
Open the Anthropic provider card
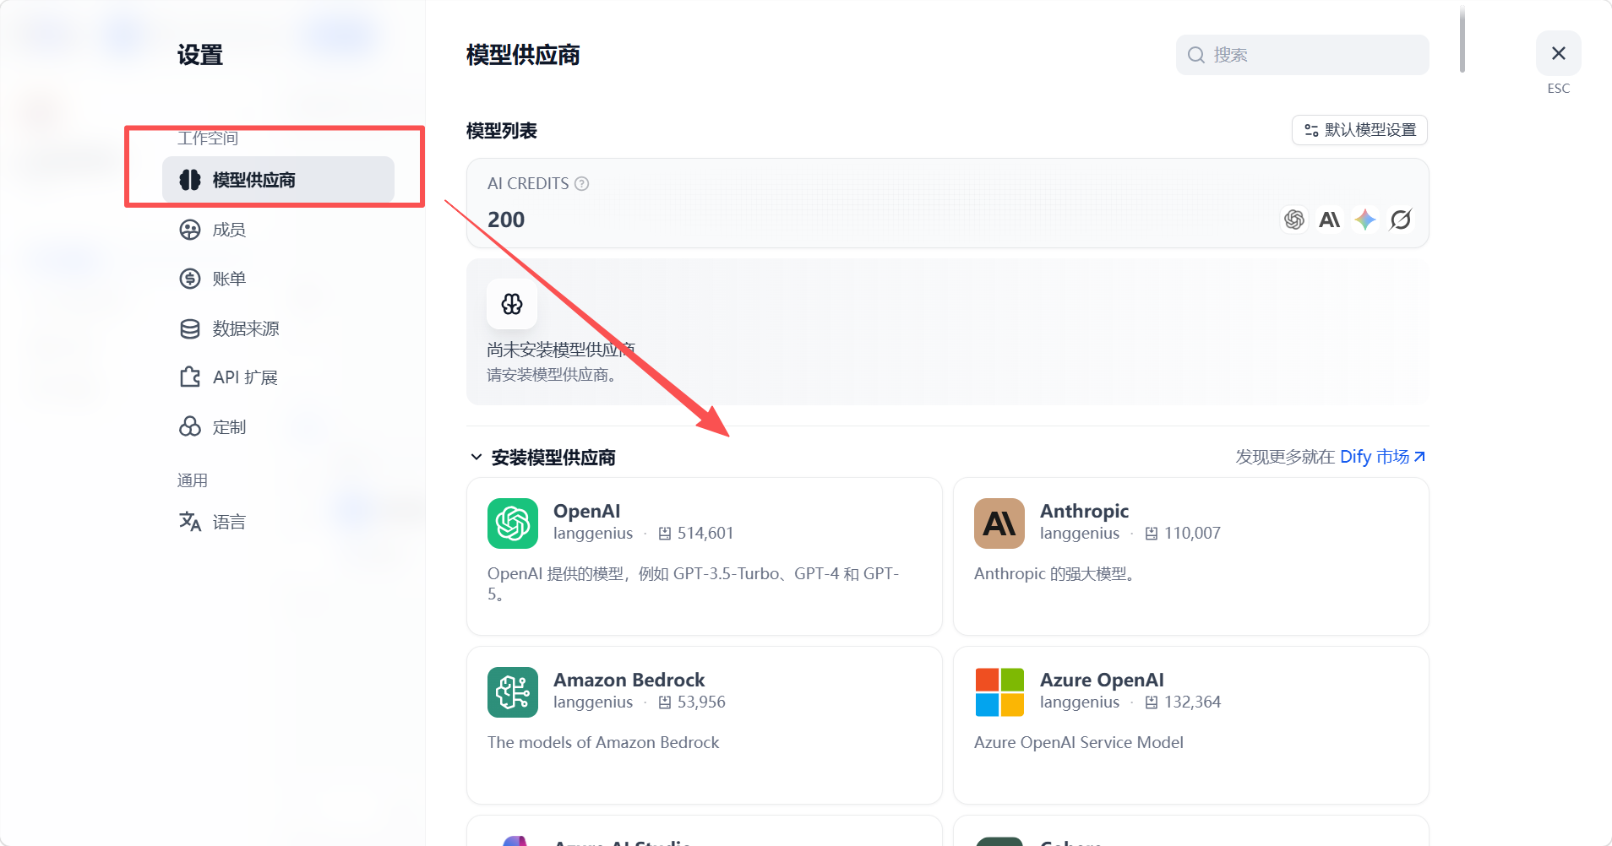tap(1191, 556)
